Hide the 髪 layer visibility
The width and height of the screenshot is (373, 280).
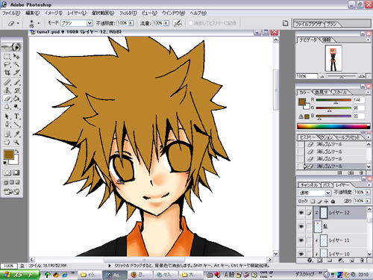(301, 226)
